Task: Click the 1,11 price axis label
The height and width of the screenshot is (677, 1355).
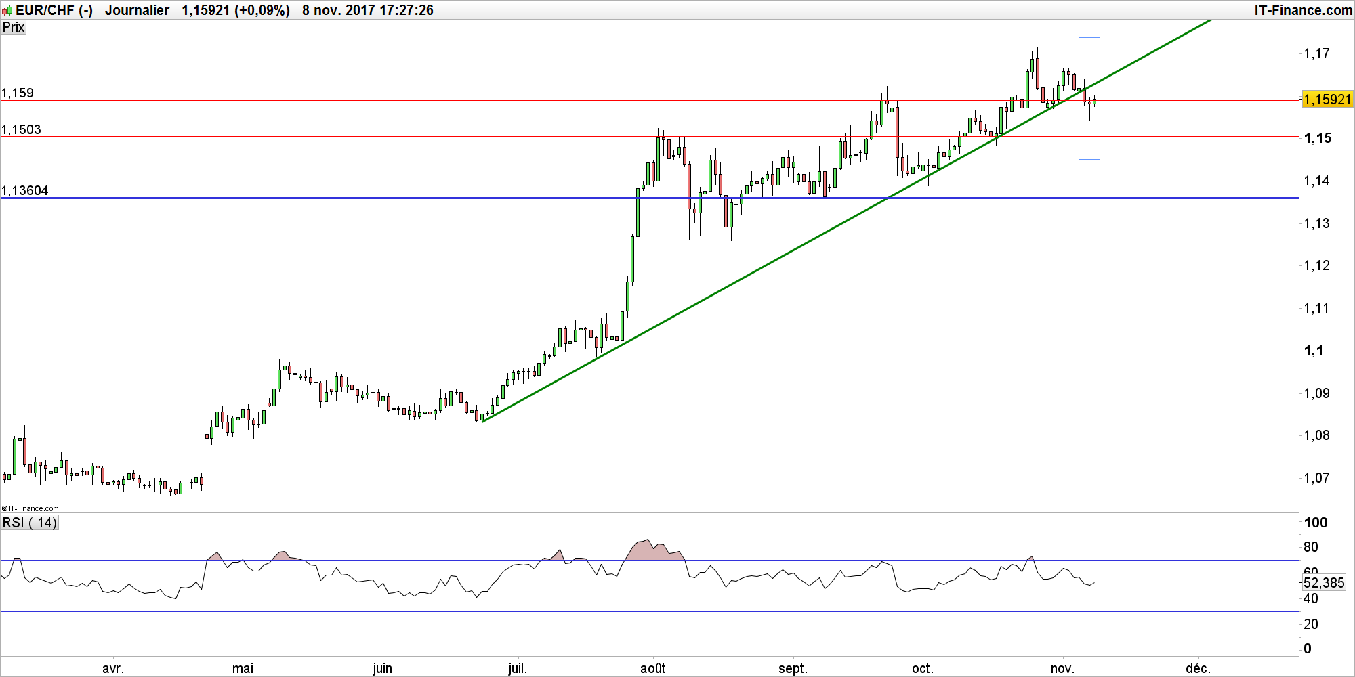Action: 1317,308
